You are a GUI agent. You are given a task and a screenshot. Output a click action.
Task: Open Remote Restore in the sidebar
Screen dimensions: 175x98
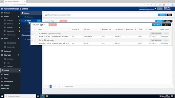(11, 43)
